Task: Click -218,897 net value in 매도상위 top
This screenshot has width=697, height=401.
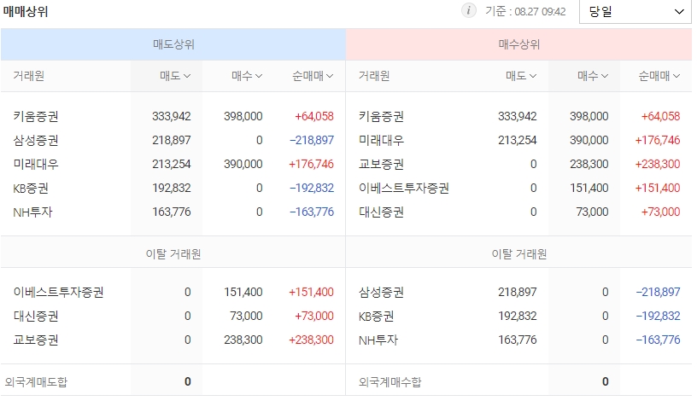Action: pyautogui.click(x=312, y=140)
